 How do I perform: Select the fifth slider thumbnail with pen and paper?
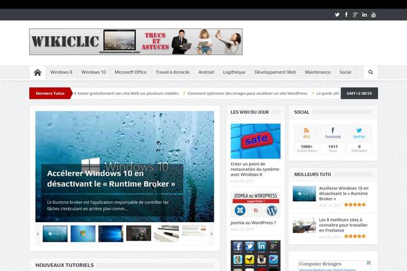tap(166, 234)
